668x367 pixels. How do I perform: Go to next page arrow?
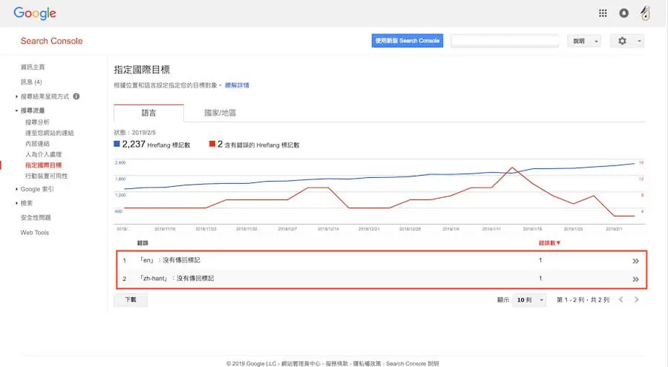click(x=637, y=300)
